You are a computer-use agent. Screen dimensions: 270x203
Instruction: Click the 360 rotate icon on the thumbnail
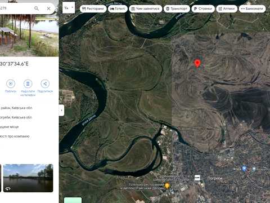pos(8,188)
